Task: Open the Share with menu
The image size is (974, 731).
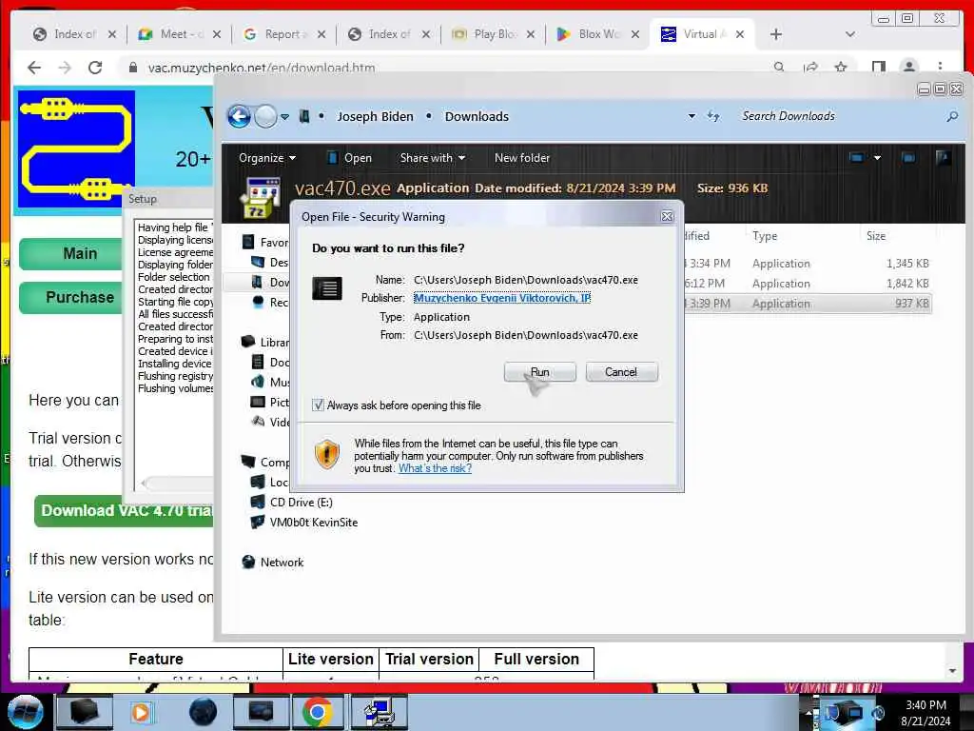Action: pos(433,158)
